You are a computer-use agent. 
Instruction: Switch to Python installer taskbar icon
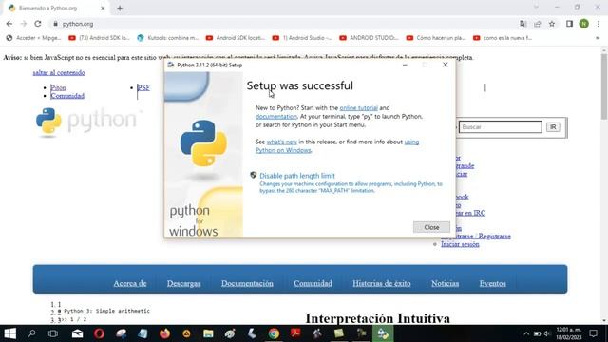click(383, 333)
